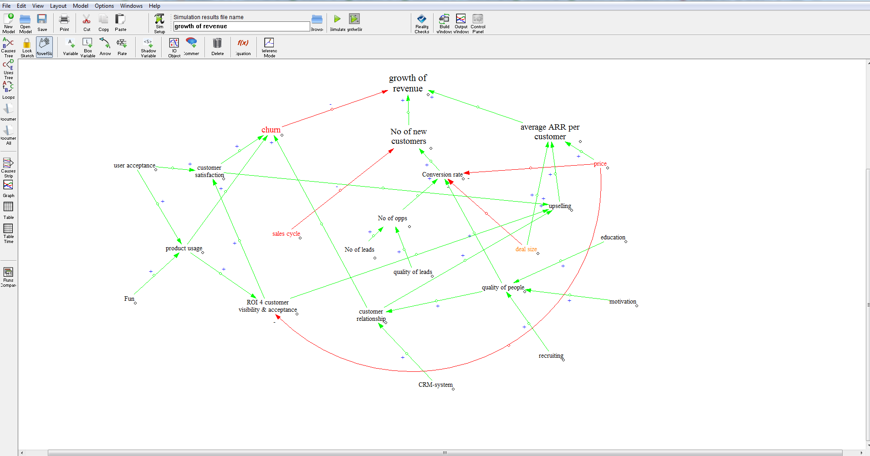Click the New Model icon
Viewport: 870px width, 456px height.
point(9,23)
